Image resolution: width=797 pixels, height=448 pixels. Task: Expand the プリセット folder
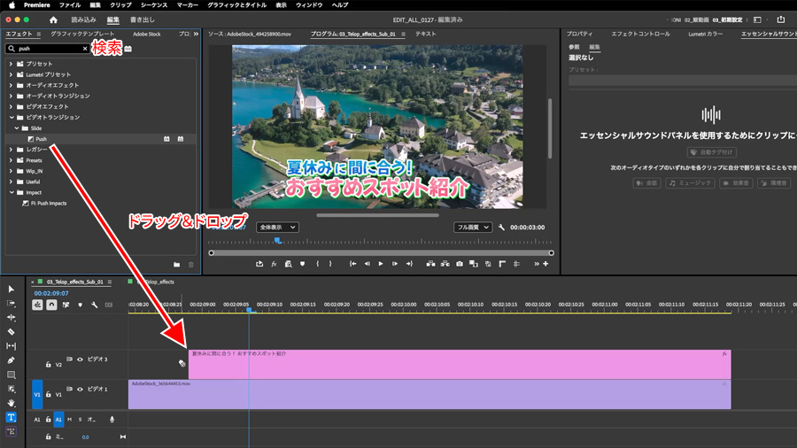[x=11, y=64]
